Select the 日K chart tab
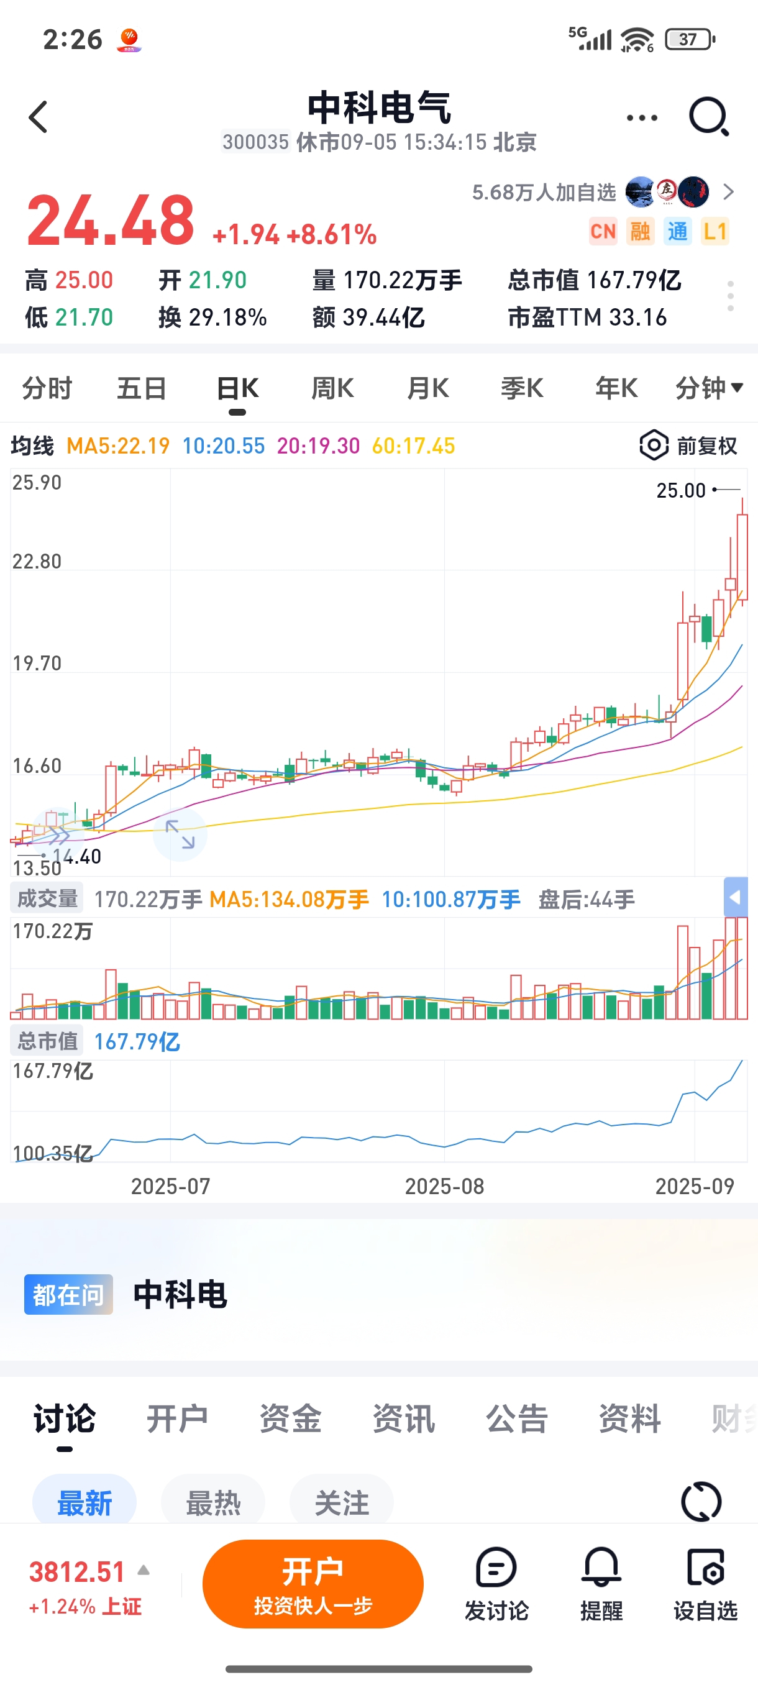This screenshot has height=1685, width=758. tap(237, 388)
